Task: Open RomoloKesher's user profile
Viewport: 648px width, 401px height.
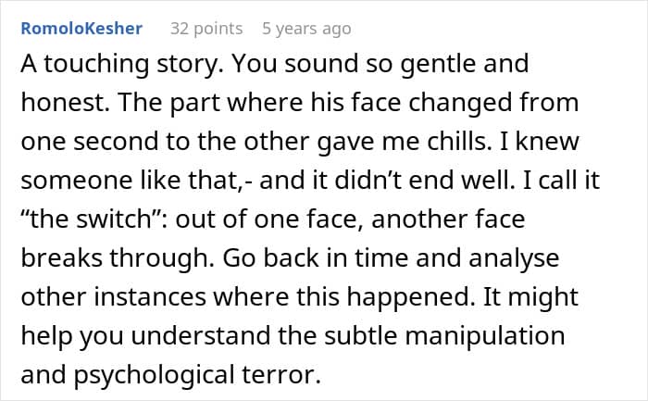Action: 81,29
